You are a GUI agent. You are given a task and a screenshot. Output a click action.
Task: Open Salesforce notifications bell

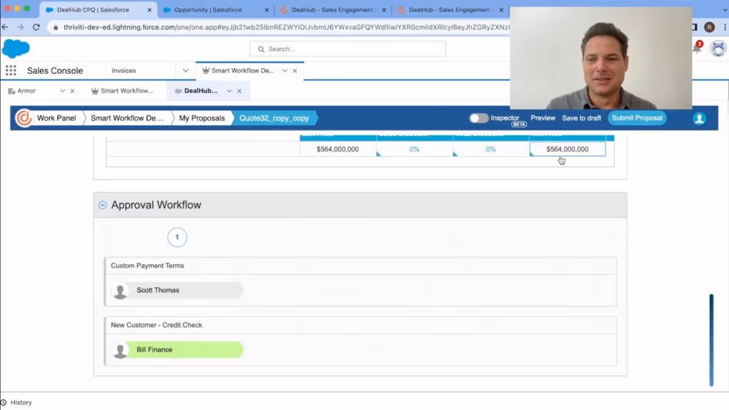697,48
